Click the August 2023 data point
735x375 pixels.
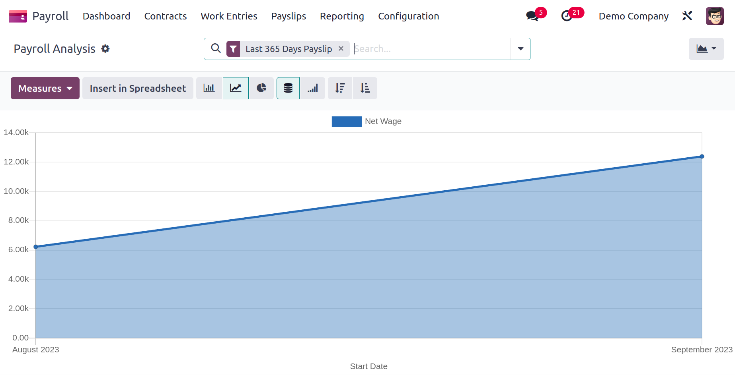(x=36, y=247)
